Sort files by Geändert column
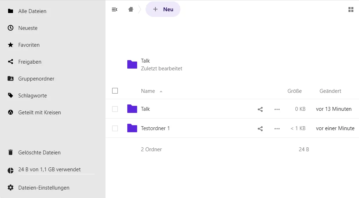The height and width of the screenshot is (198, 359). click(x=330, y=91)
